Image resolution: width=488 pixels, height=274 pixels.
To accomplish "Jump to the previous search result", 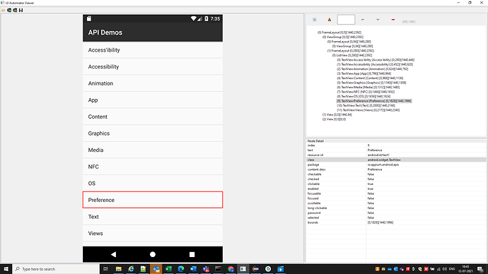I will tap(363, 20).
